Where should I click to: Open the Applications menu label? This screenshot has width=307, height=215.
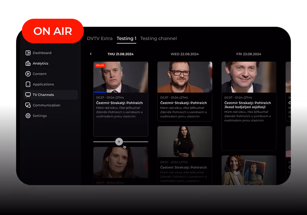(43, 84)
